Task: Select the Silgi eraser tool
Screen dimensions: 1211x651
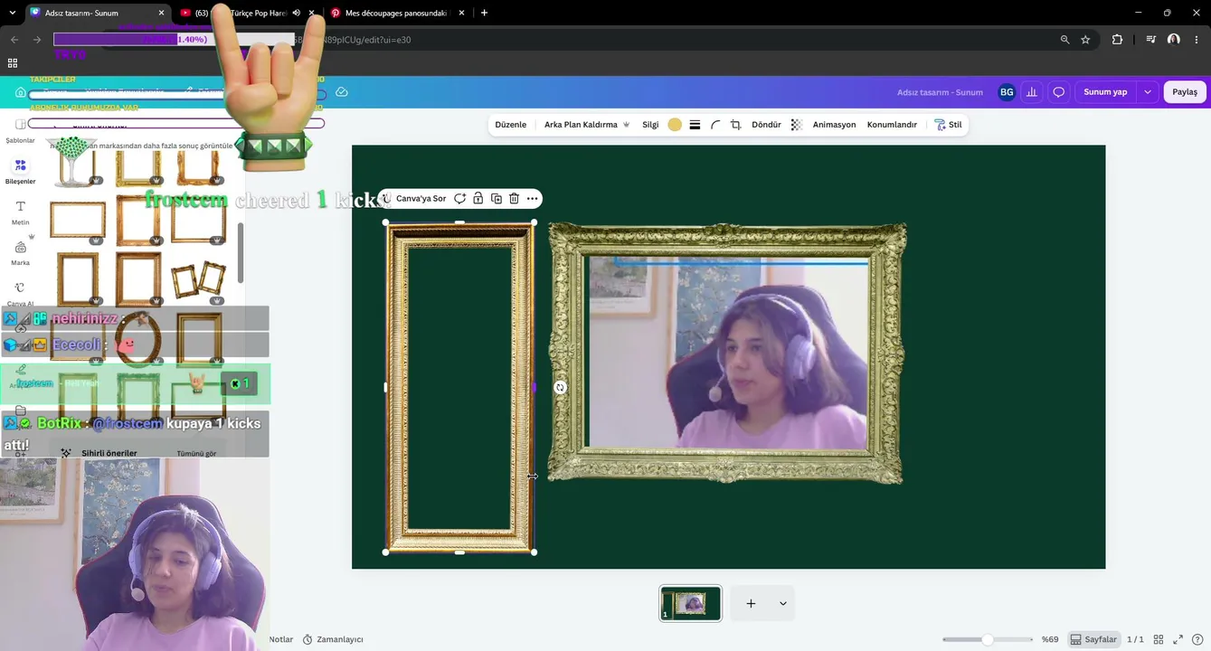Action: (650, 125)
